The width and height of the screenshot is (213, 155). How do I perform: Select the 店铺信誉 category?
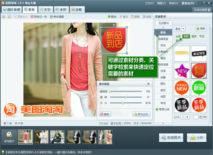point(163,39)
